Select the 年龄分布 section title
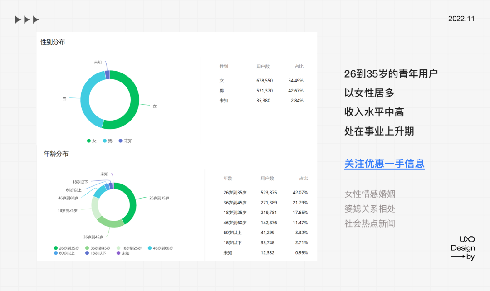 pos(56,154)
